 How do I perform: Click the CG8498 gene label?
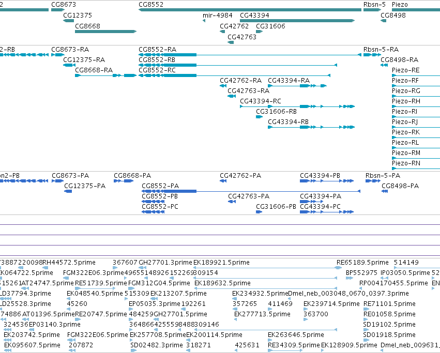393,16
